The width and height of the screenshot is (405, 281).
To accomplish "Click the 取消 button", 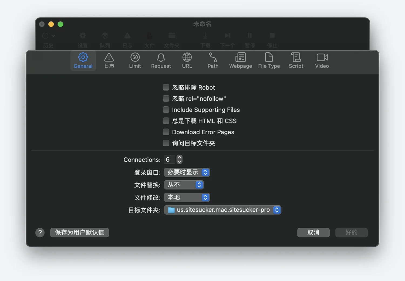I will tap(313, 232).
